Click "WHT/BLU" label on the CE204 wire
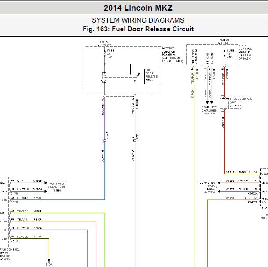The image size is (268, 267). 23,228
